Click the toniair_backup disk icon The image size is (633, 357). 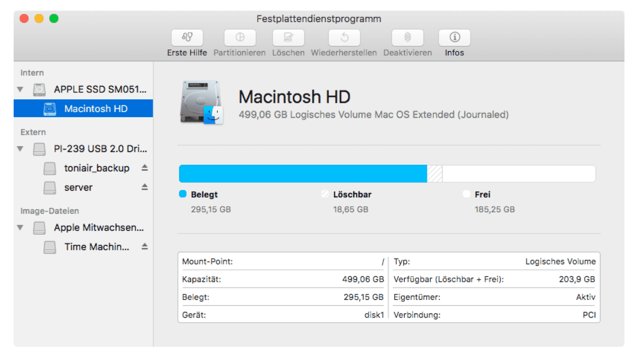click(x=49, y=168)
